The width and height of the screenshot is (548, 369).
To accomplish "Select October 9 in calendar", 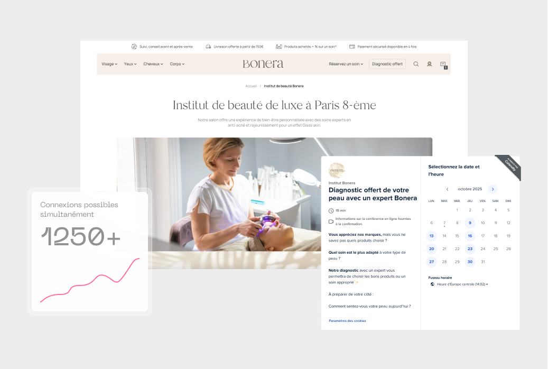I will (x=470, y=223).
